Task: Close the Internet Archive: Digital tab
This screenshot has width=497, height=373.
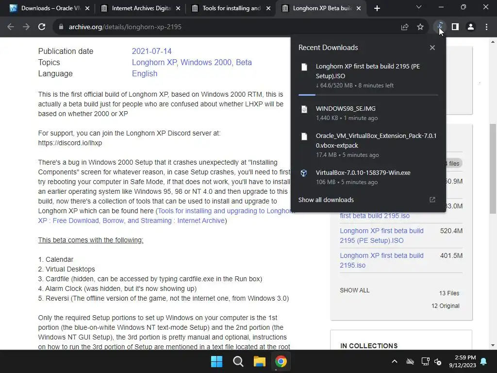Action: coord(178,8)
